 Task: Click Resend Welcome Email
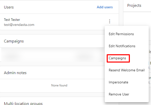tap(127, 70)
